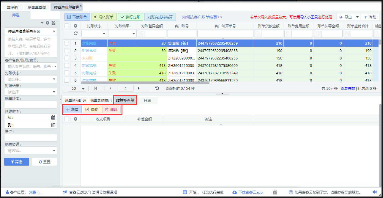Reload the grid using the pagination refresh icon

pos(157,88)
